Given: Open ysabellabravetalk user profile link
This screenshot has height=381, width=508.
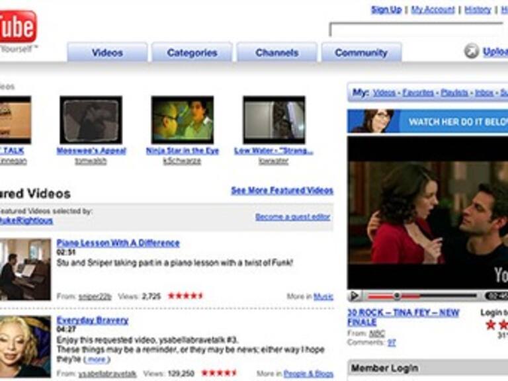Looking at the screenshot, I should (x=108, y=374).
